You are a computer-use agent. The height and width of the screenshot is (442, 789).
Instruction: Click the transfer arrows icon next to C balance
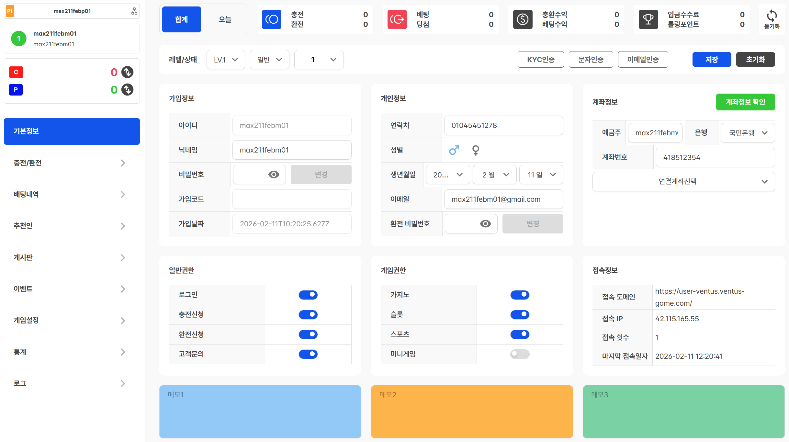click(x=127, y=72)
